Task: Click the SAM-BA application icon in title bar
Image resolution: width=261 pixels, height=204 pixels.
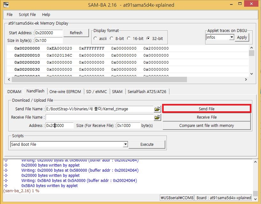Action: pyautogui.click(x=5, y=5)
